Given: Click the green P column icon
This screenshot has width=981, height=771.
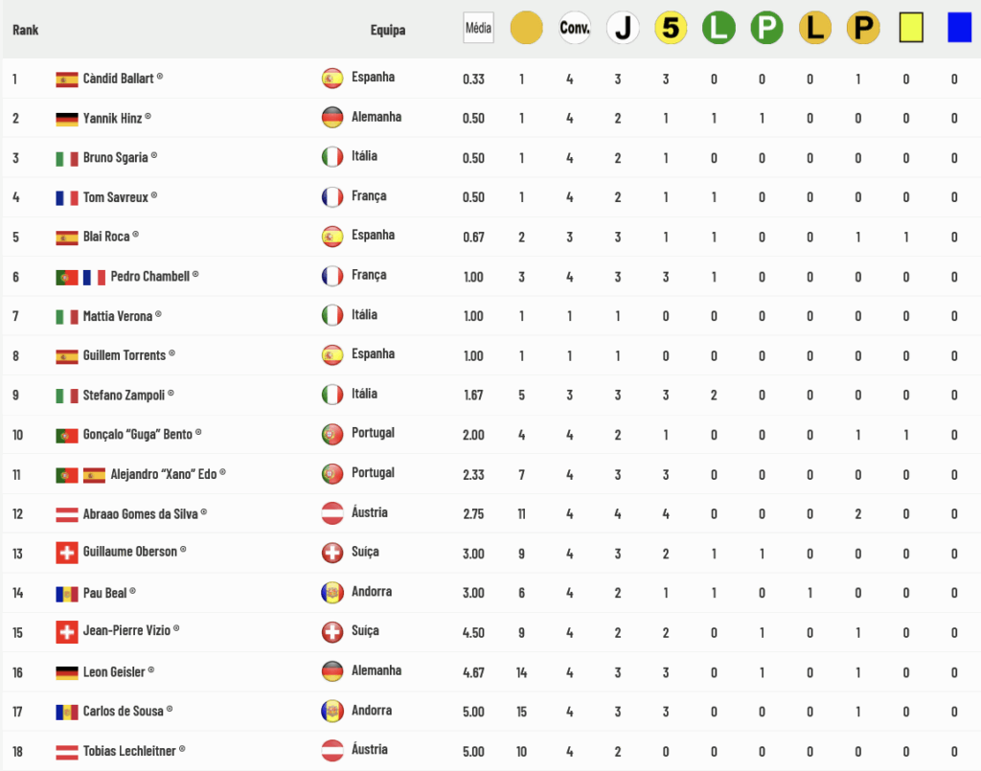Looking at the screenshot, I should (766, 28).
